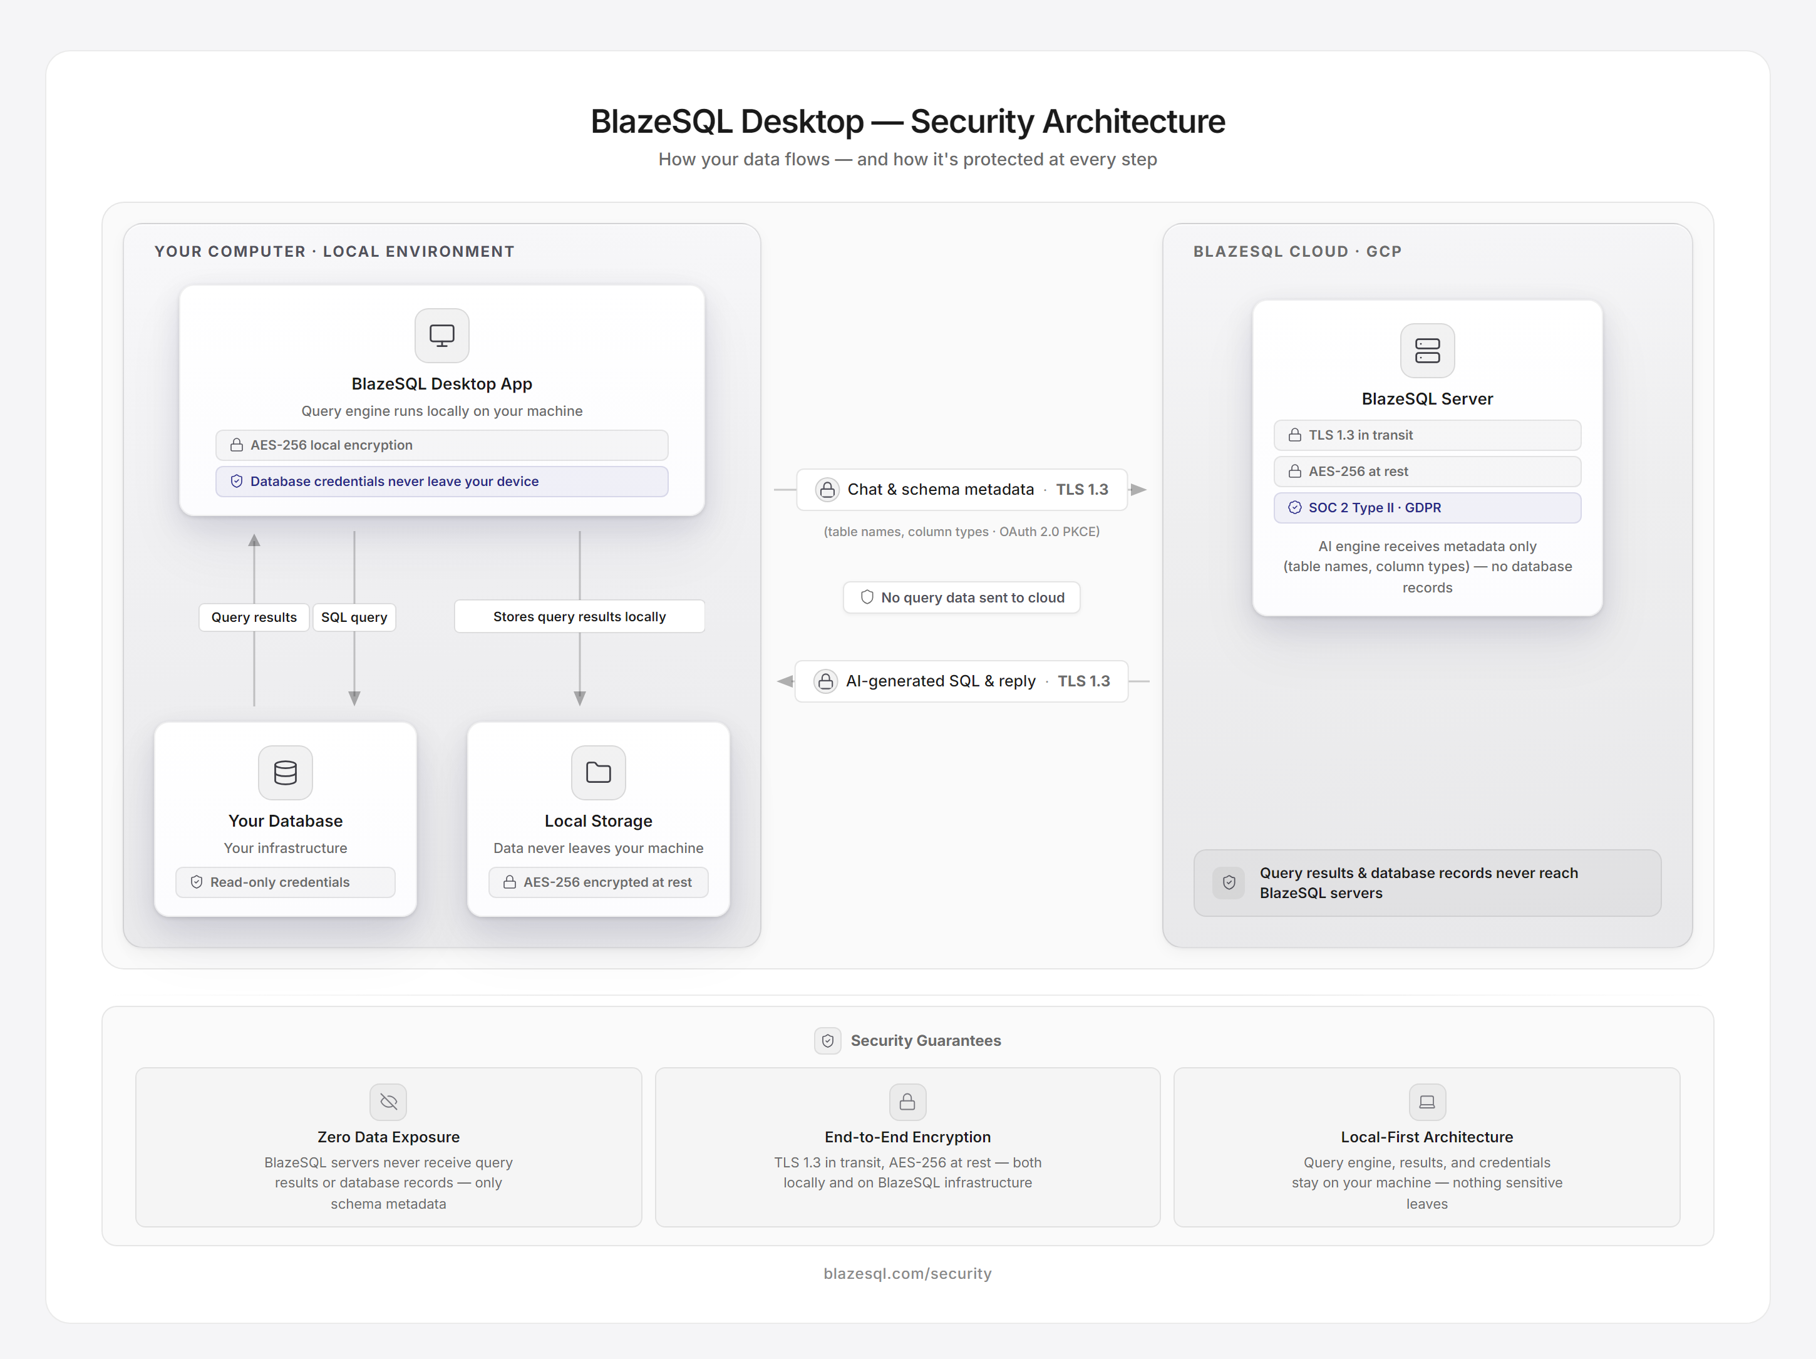Image resolution: width=1816 pixels, height=1359 pixels.
Task: Click the AES-256 encrypted at rest badge
Action: (599, 882)
